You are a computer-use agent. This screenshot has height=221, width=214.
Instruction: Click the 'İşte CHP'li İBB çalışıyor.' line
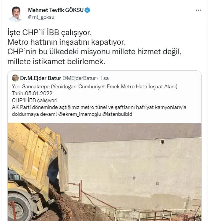[50, 32]
